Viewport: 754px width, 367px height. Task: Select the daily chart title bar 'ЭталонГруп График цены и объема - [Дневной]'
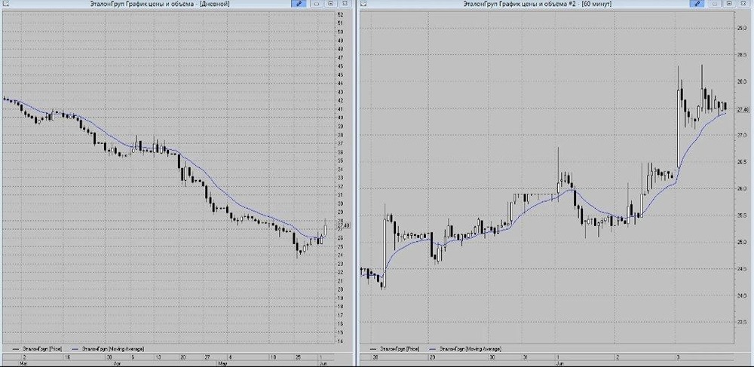(x=160, y=3)
